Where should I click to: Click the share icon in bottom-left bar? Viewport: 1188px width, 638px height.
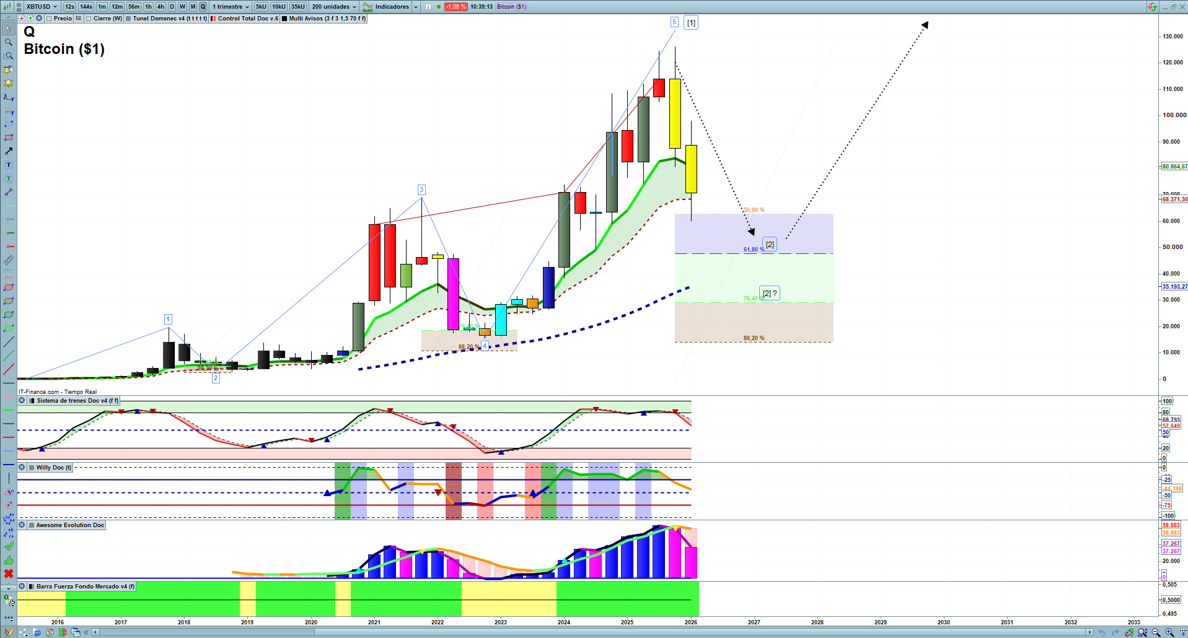point(24,632)
